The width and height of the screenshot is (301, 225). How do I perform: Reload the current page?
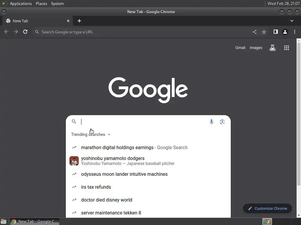tap(25, 32)
